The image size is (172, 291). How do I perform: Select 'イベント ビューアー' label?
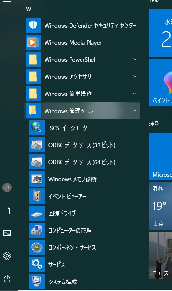pos(67,196)
